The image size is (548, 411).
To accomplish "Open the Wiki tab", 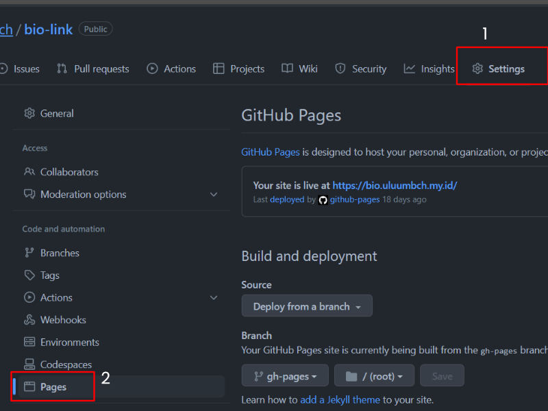I will (300, 69).
